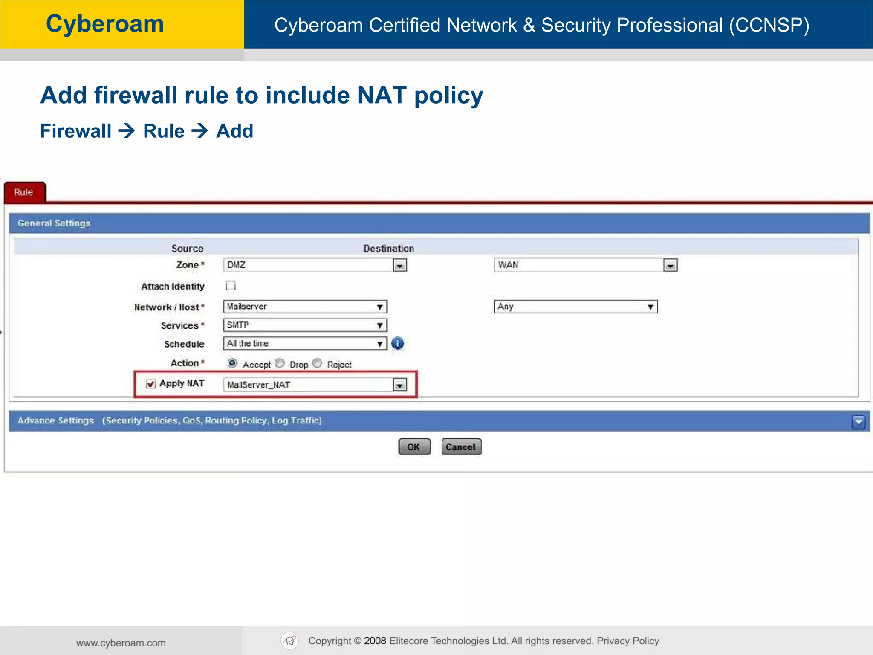Image resolution: width=873 pixels, height=655 pixels.
Task: Open the Mailserver Network/Host dropdown
Action: 305,307
